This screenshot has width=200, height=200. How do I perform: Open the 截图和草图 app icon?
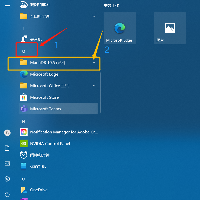(24, 5)
